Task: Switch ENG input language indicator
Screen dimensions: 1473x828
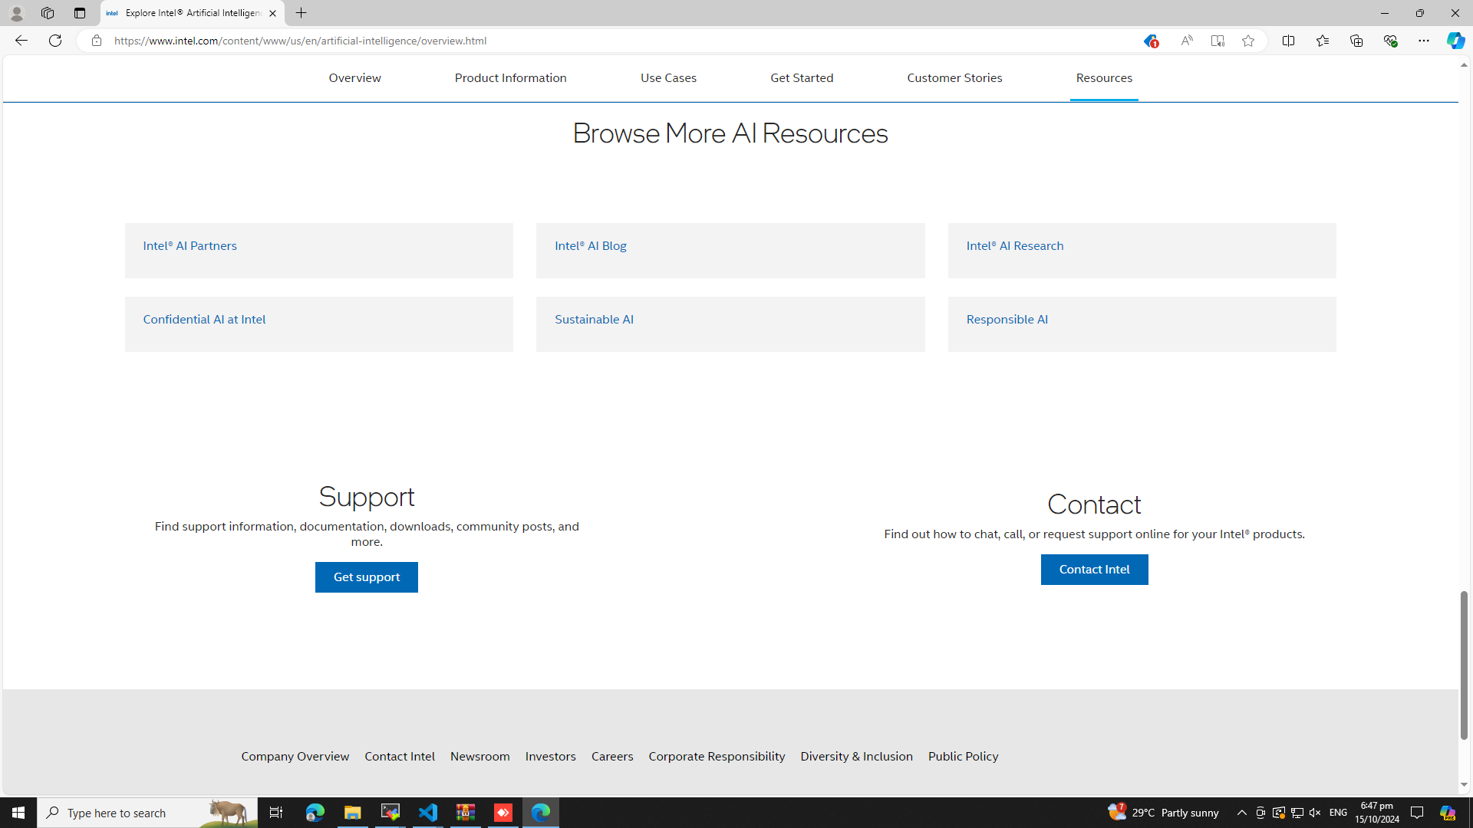Action: point(1338,813)
